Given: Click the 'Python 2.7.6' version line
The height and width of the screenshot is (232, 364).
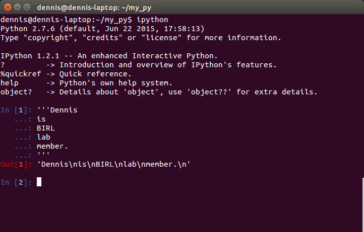Looking at the screenshot, I should [x=102, y=29].
